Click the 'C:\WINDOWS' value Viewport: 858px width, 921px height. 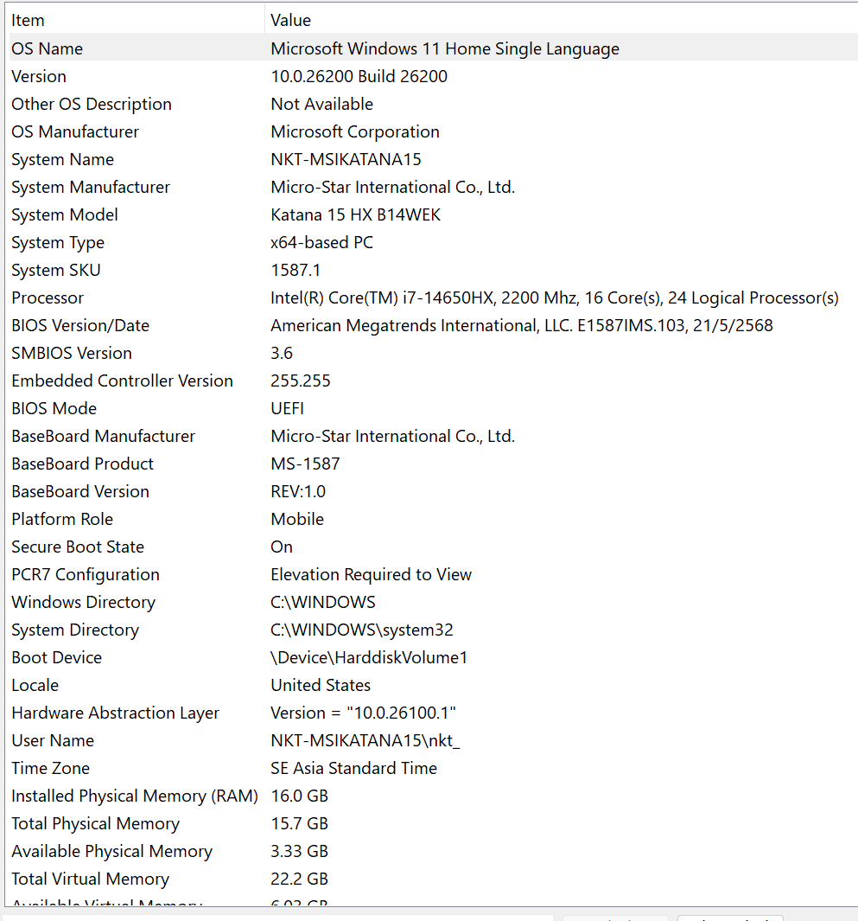pos(323,602)
